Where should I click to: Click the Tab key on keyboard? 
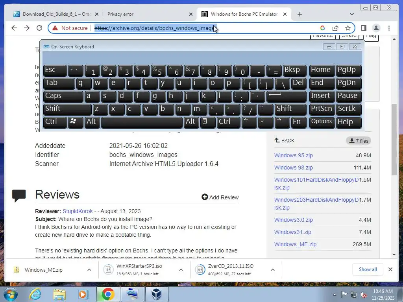pyautogui.click(x=59, y=83)
